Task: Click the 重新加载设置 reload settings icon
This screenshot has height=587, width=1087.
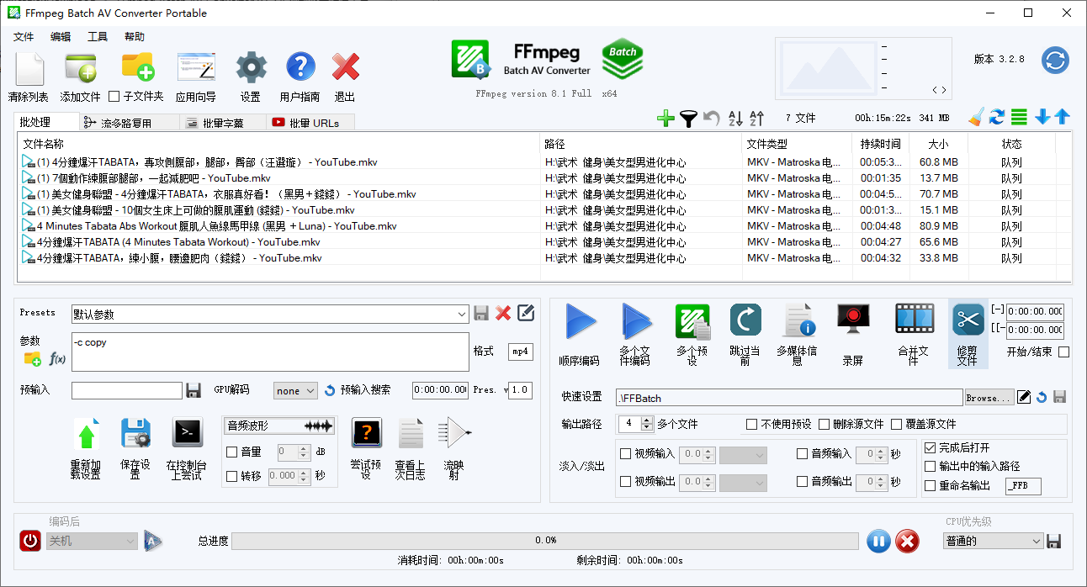Action: pyautogui.click(x=86, y=434)
